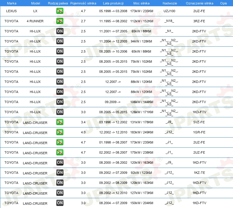Viewport: 233px width, 208px height.
Task: Click the Rodzaj paliwa column header
Action: point(58,3)
